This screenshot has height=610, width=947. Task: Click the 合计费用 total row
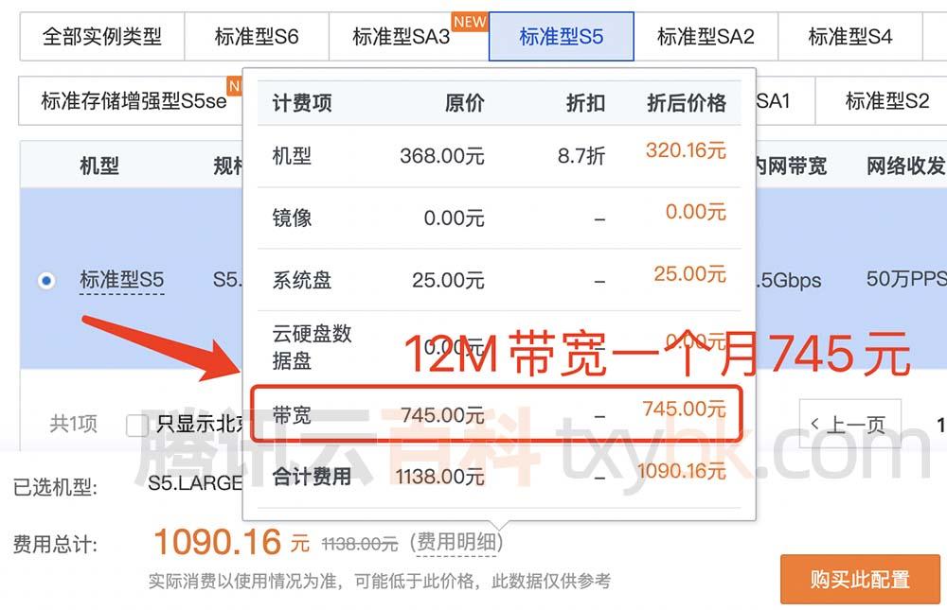pyautogui.click(x=499, y=477)
